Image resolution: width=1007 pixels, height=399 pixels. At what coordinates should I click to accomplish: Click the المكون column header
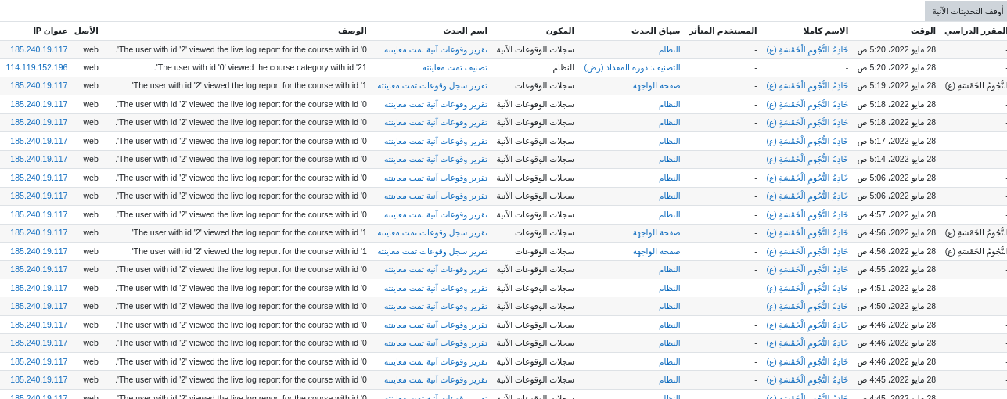tap(560, 31)
